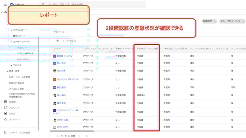The height and width of the screenshot is (138, 246).
Task: Click avatar in the 横山 user row
Action: [x=54, y=95]
